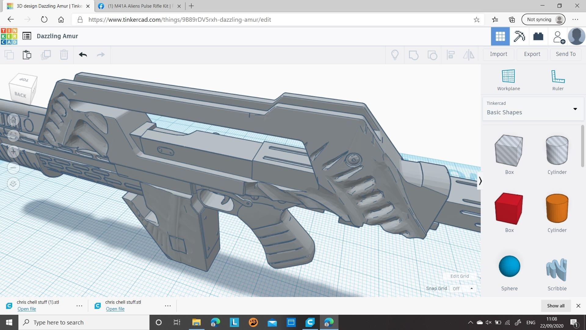Refresh the page
The height and width of the screenshot is (330, 586).
tap(44, 20)
